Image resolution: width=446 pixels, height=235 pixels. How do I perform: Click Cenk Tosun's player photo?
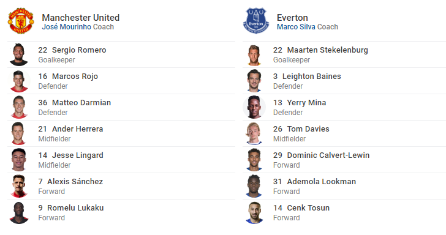click(254, 212)
